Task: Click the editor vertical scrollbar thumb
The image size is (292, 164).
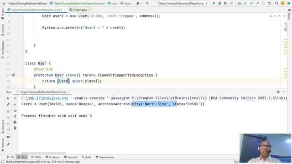Action: 286,27
